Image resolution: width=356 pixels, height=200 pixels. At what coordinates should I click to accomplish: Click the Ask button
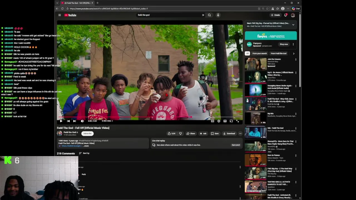click(203, 134)
